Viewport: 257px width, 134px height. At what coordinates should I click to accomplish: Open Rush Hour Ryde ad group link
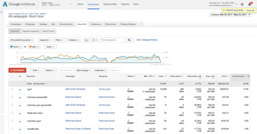coord(106,129)
